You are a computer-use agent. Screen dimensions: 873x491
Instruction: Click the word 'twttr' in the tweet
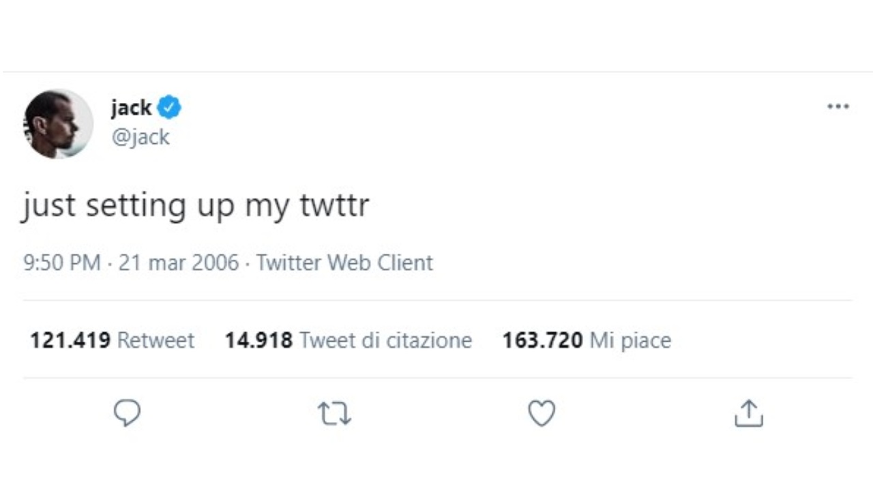point(334,205)
